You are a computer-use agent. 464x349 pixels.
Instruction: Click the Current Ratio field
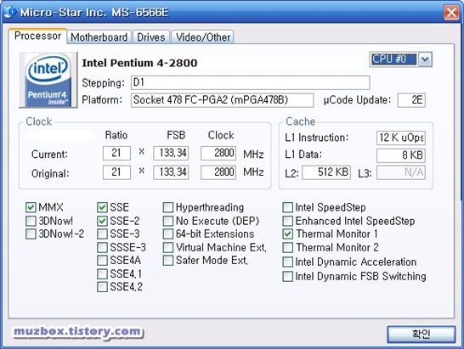[116, 153]
